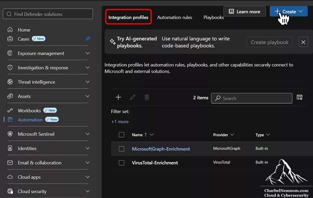
Task: Unpin Cases using the pin icon
Action: (x=88, y=39)
